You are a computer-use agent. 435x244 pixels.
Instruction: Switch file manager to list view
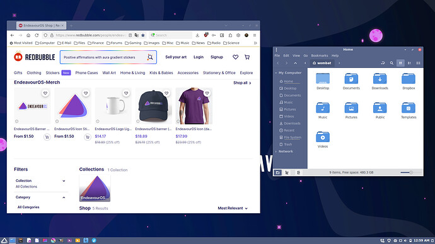409,63
